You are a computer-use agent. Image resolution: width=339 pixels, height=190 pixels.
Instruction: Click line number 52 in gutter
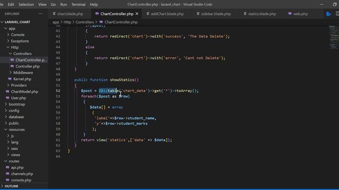pos(58,91)
